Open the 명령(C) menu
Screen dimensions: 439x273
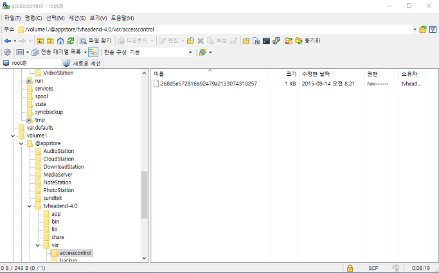[x=33, y=18]
